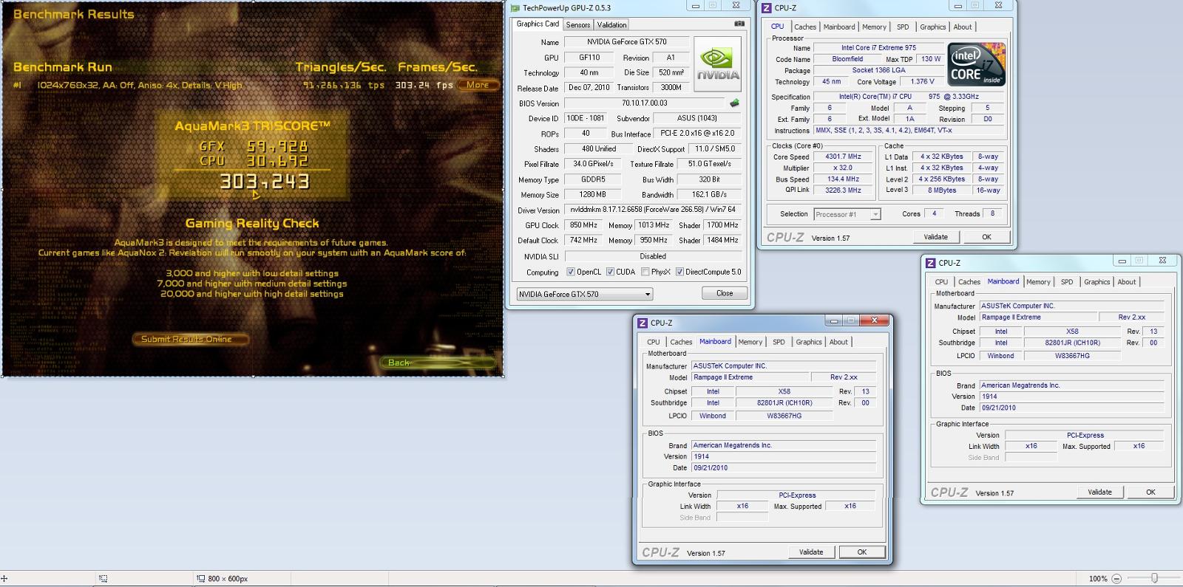This screenshot has height=587, width=1183.
Task: Open the About tab in right CPU-Z mainboard window
Action: [1126, 282]
